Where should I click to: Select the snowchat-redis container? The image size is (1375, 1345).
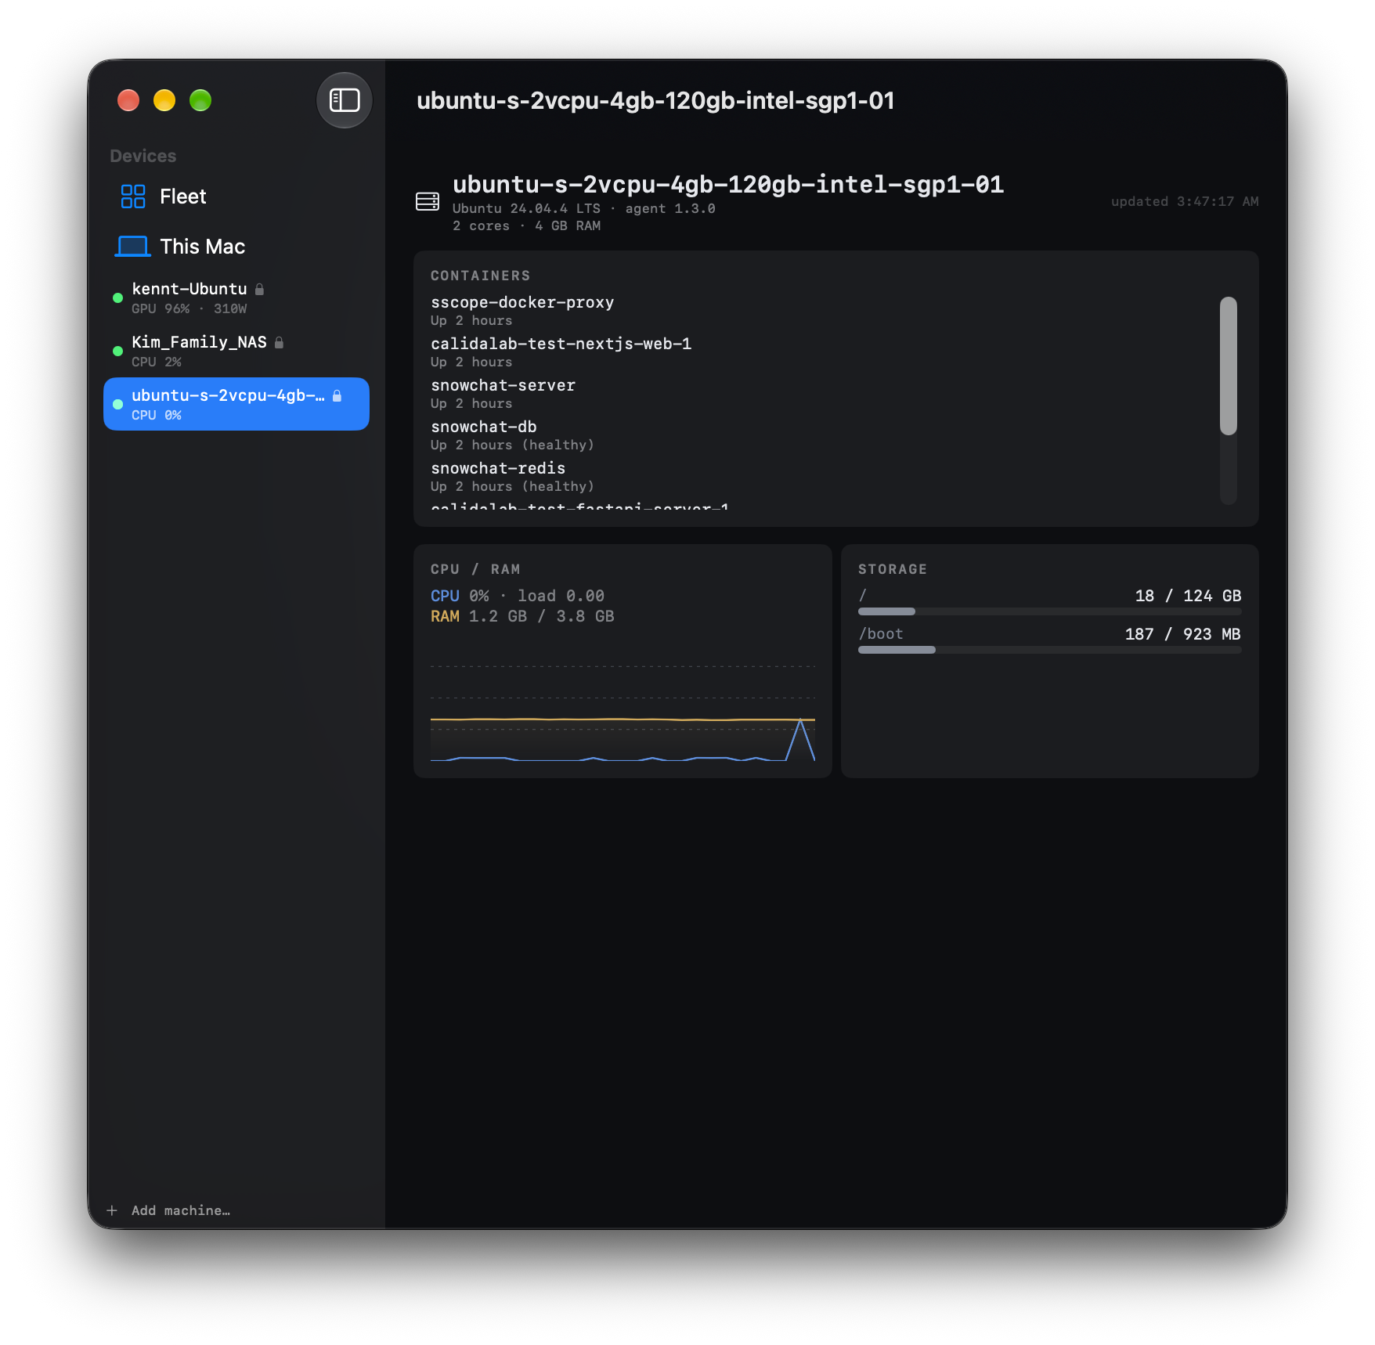[x=512, y=476]
